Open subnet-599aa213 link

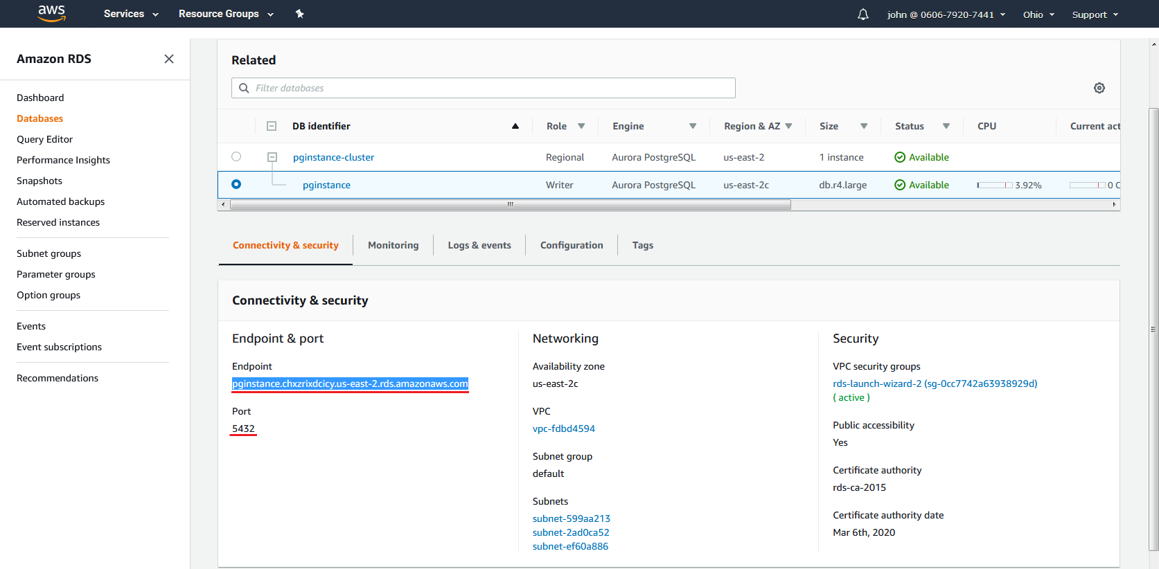tap(572, 518)
